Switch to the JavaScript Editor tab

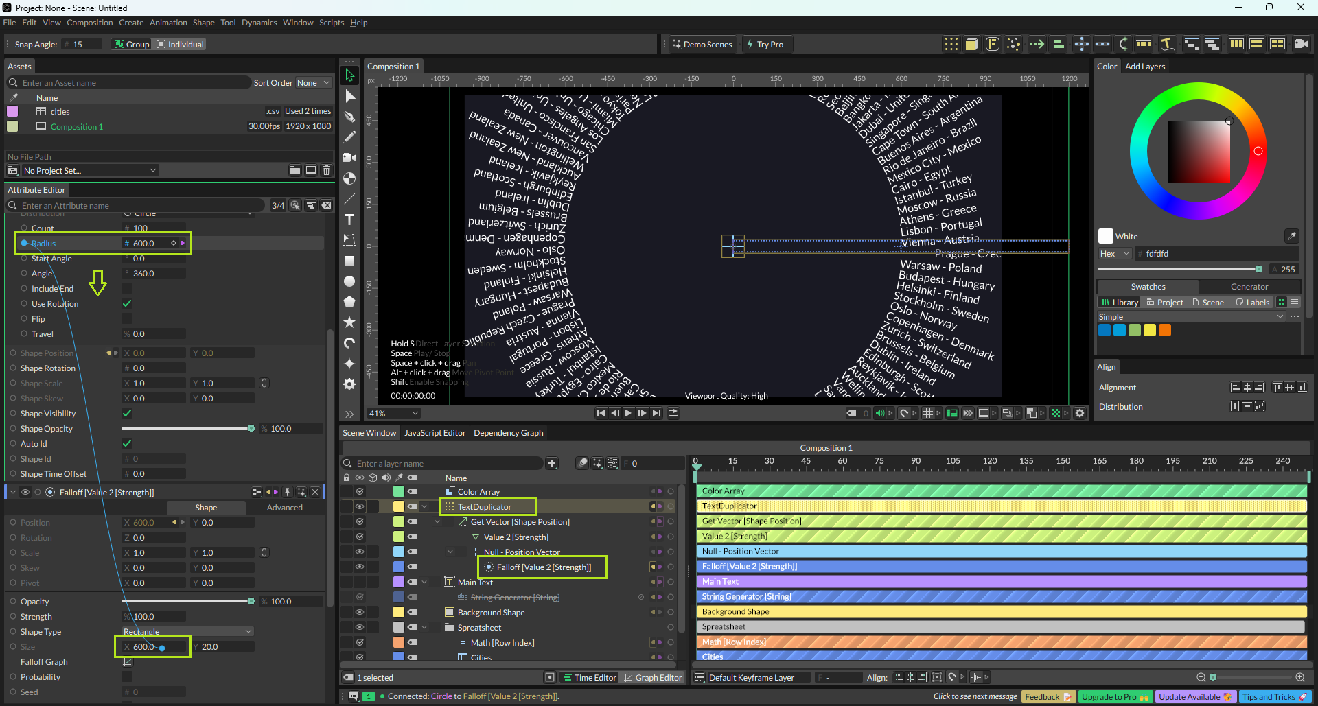pos(435,433)
